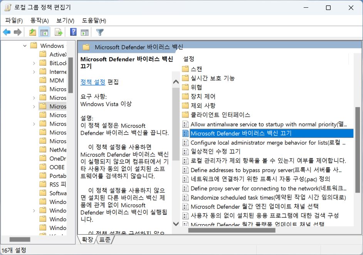
Task: Click the 위협 folder icon
Action: click(x=185, y=87)
